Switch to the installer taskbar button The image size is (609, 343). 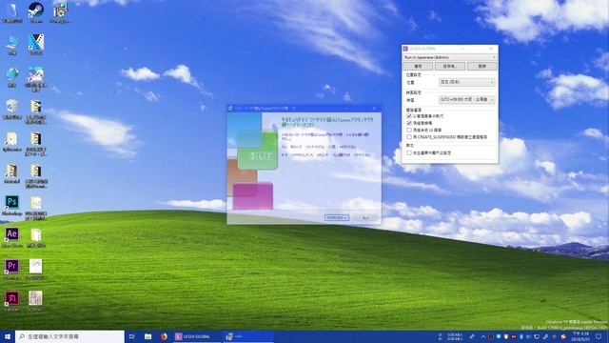[x=247, y=336]
